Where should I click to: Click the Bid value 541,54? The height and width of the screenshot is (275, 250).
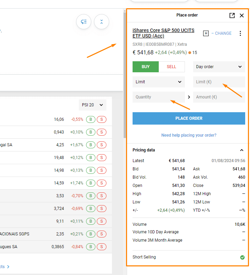pyautogui.click(x=178, y=169)
